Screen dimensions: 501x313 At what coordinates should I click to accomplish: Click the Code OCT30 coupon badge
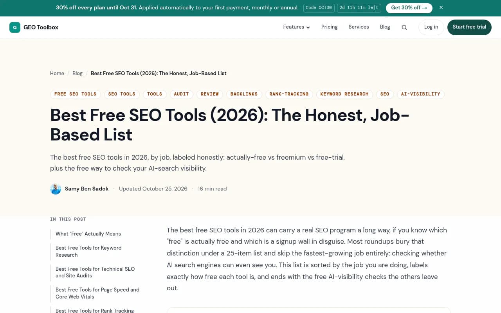[319, 8]
